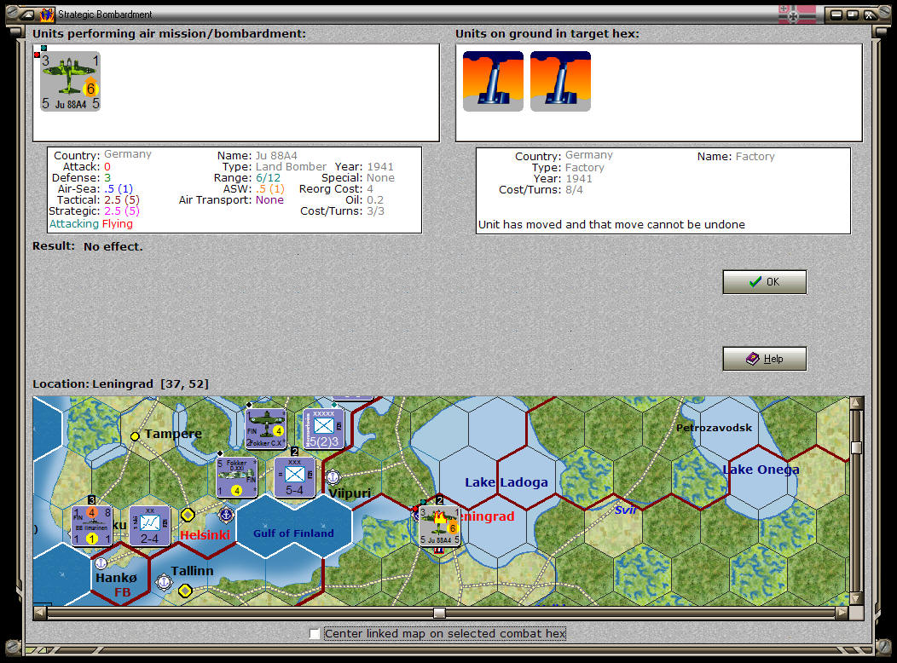The width and height of the screenshot is (897, 663).
Task: Click the Ju 88A4 counter over Leningrad
Action: pyautogui.click(x=440, y=524)
